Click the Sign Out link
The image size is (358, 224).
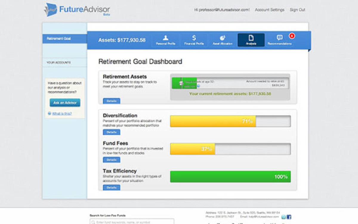click(x=297, y=10)
